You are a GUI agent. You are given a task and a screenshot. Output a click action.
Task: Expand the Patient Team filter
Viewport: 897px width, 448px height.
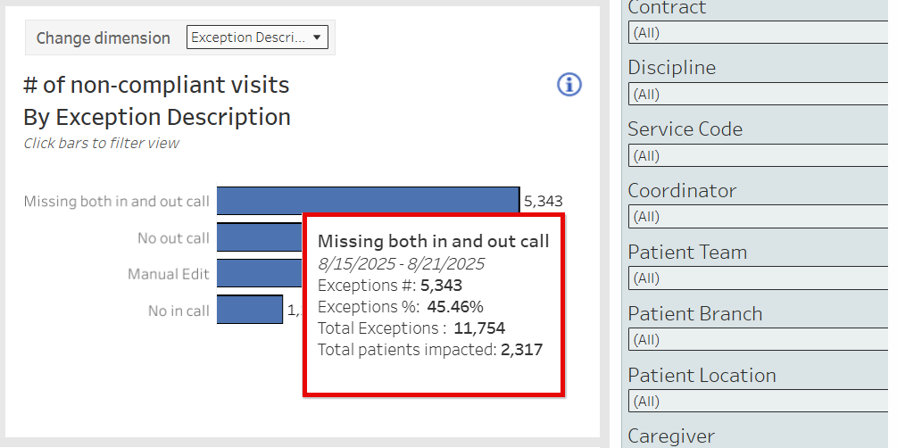coord(759,278)
